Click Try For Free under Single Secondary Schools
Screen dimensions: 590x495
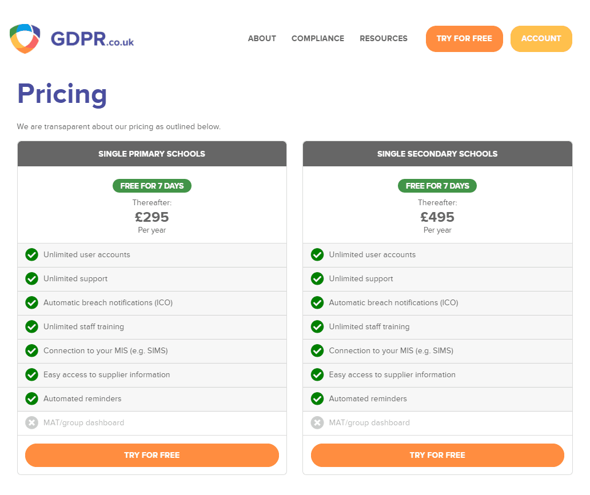tap(437, 455)
